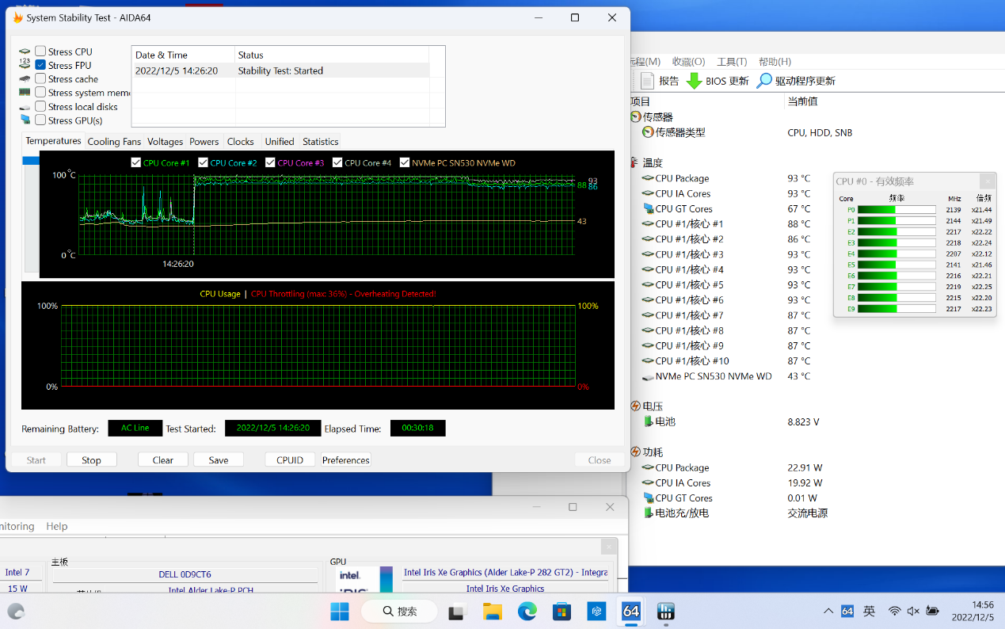Click the muted volume tray icon

(913, 612)
